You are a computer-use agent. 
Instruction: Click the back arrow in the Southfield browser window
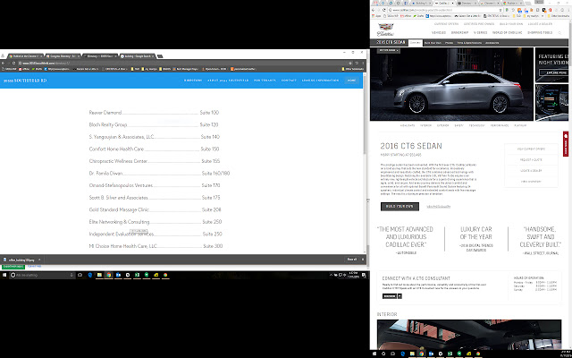(3, 63)
